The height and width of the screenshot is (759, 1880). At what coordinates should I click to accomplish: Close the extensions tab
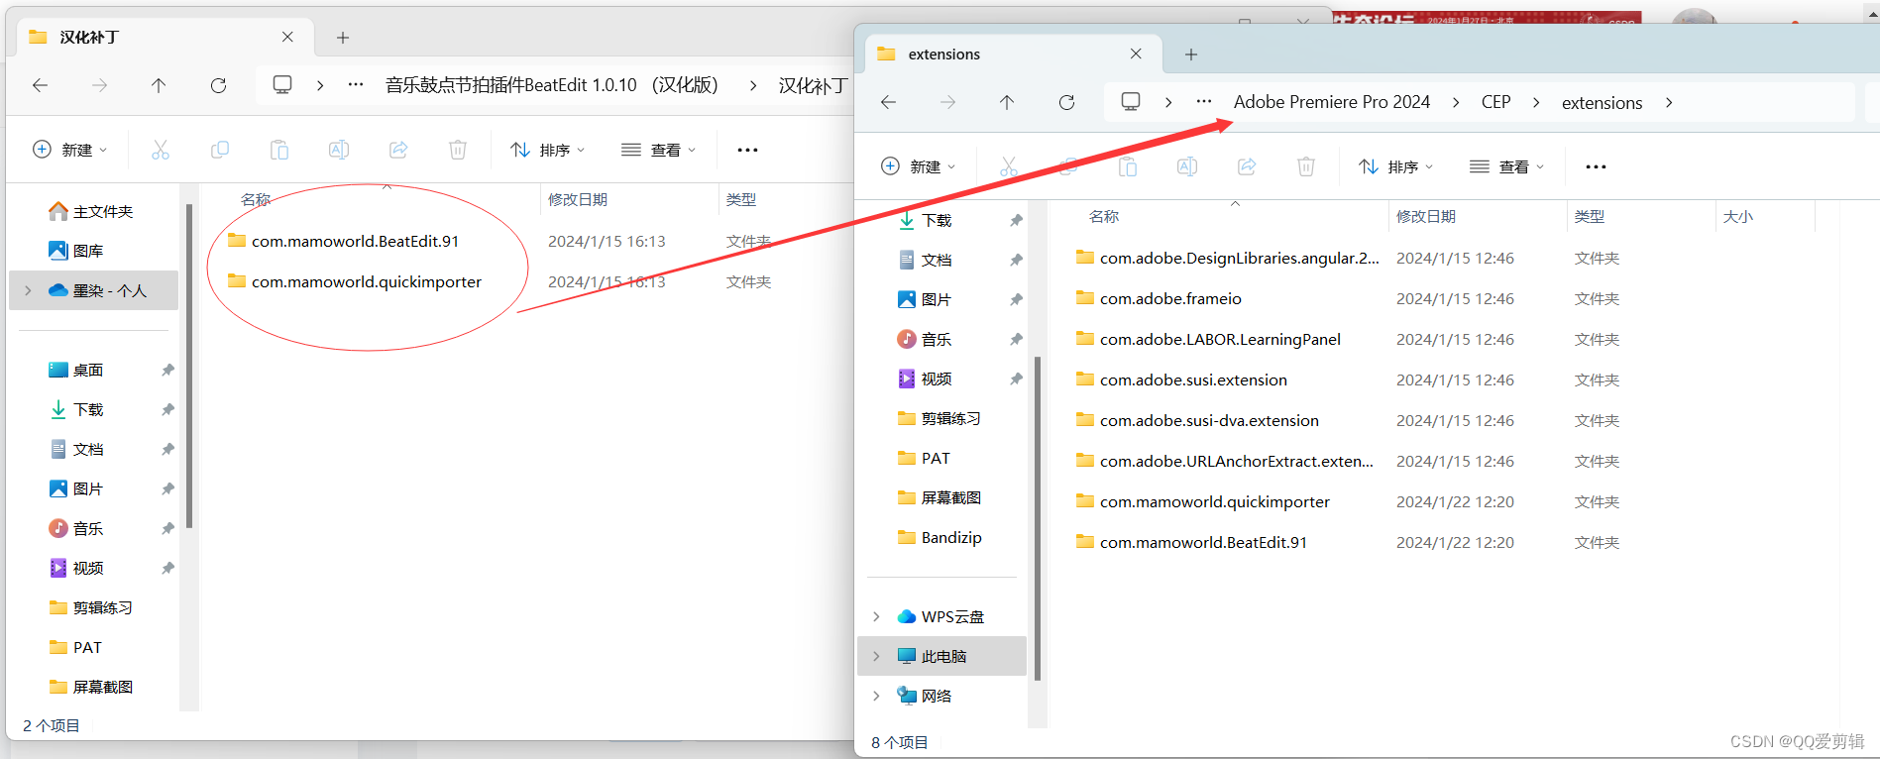tap(1136, 54)
